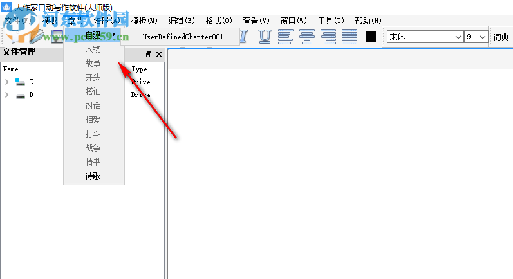Click the 文件管理 panel title
The image size is (513, 279).
click(x=19, y=52)
